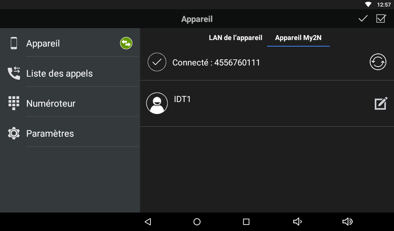The height and width of the screenshot is (231, 394).
Task: Click the green connection status icon
Action: pos(126,43)
